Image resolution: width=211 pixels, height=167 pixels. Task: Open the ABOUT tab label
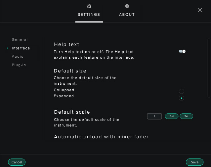(x=127, y=14)
